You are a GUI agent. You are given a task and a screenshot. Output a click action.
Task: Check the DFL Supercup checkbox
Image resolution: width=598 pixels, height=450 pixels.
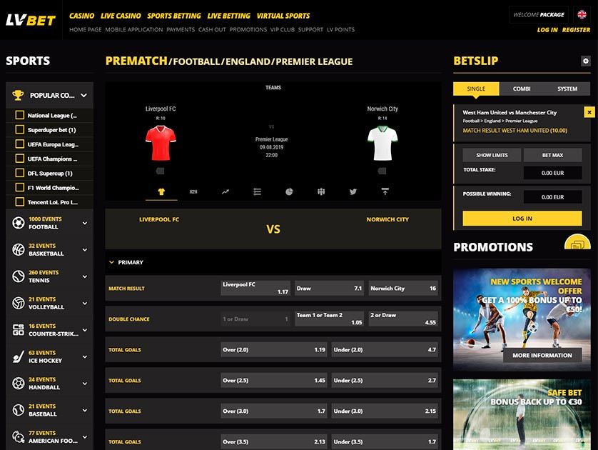pos(19,172)
